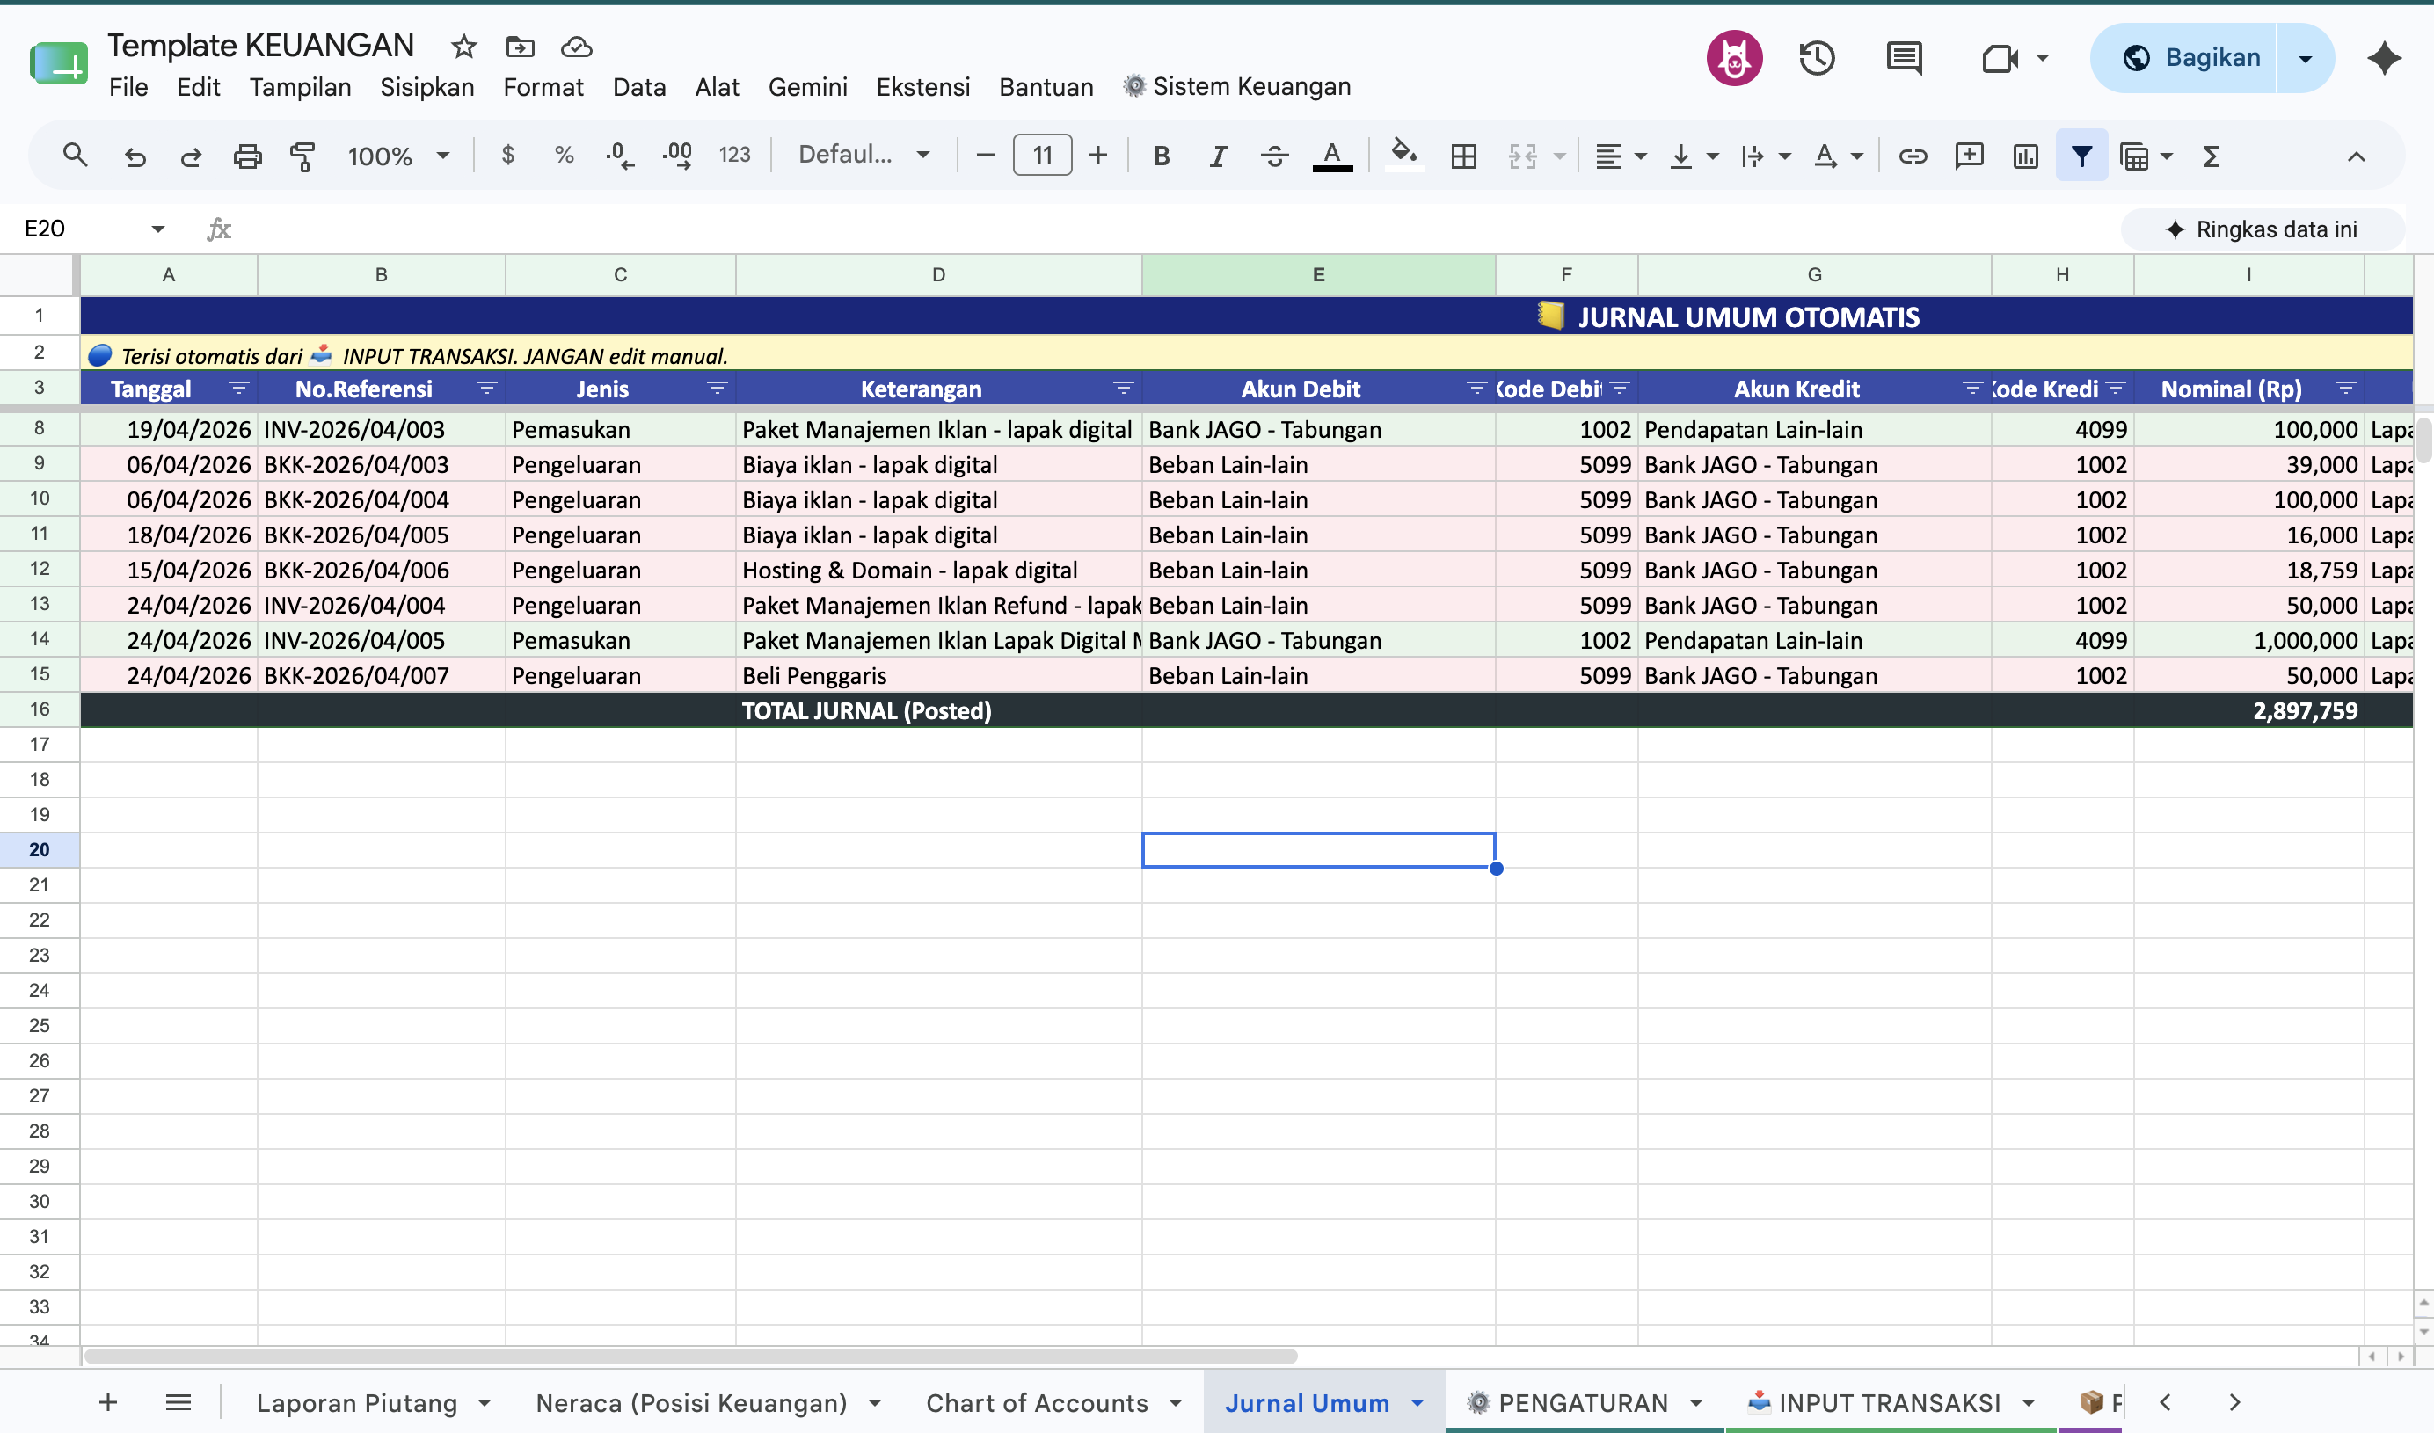Screen dimensions: 2434x1433
Task: Open the functions sigma icon
Action: coord(2211,156)
